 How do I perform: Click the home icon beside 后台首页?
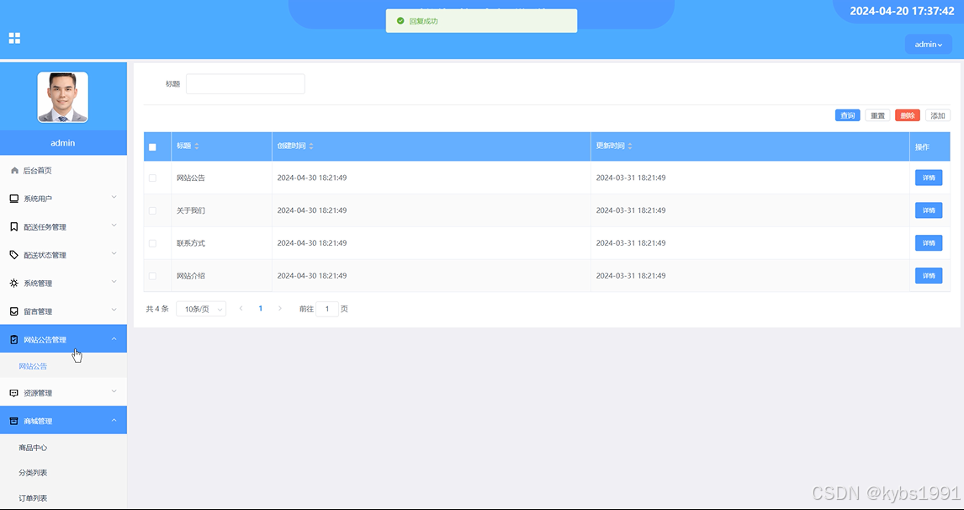click(15, 170)
